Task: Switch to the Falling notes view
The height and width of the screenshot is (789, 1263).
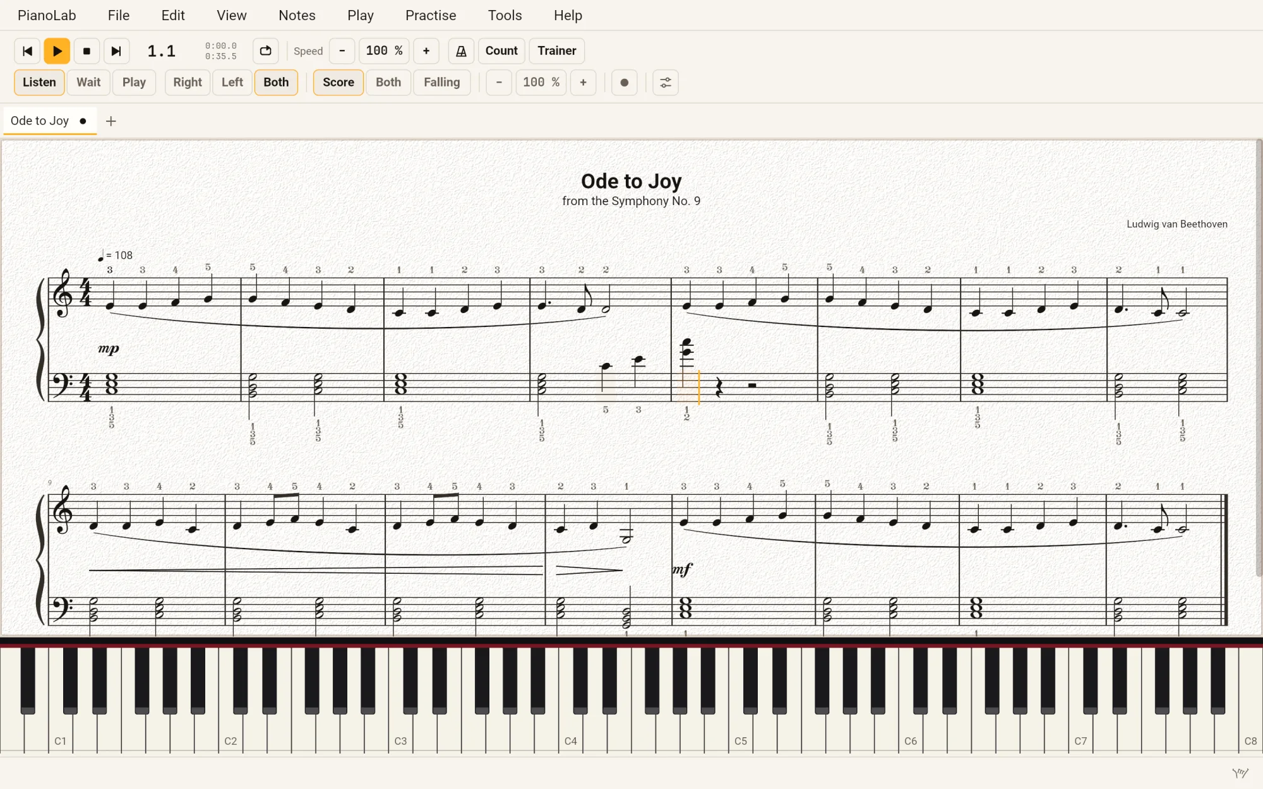Action: 442,83
